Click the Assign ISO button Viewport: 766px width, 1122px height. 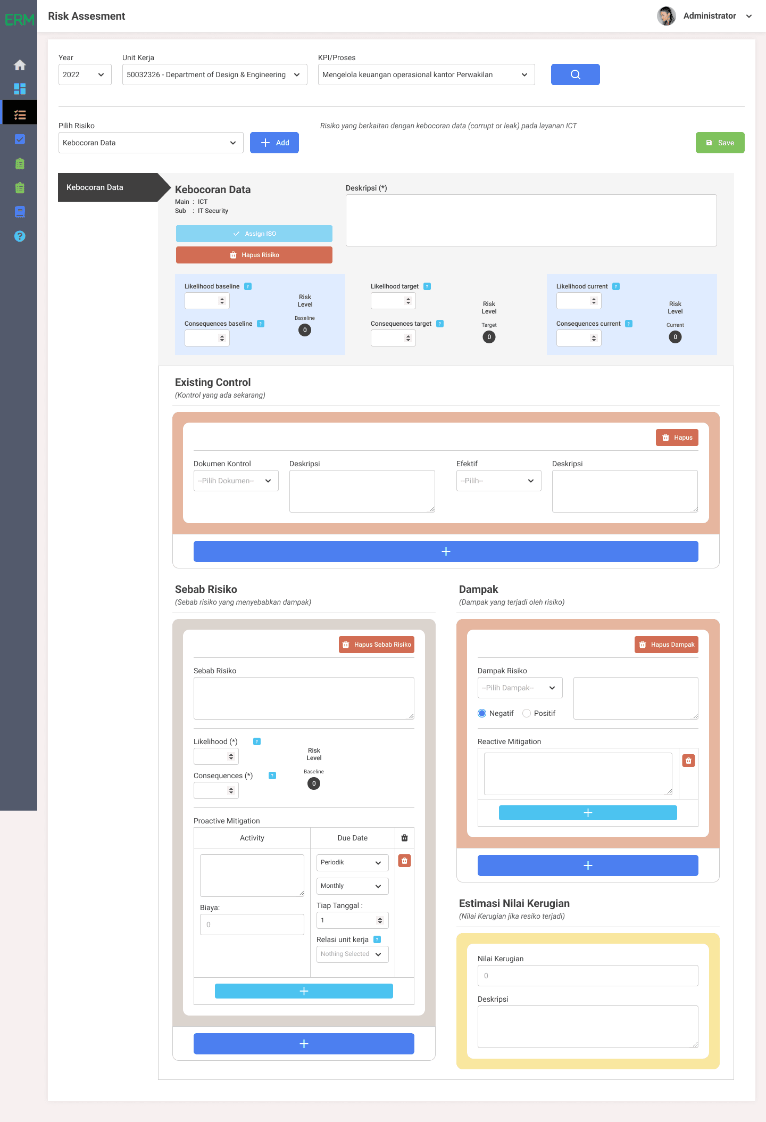point(254,234)
